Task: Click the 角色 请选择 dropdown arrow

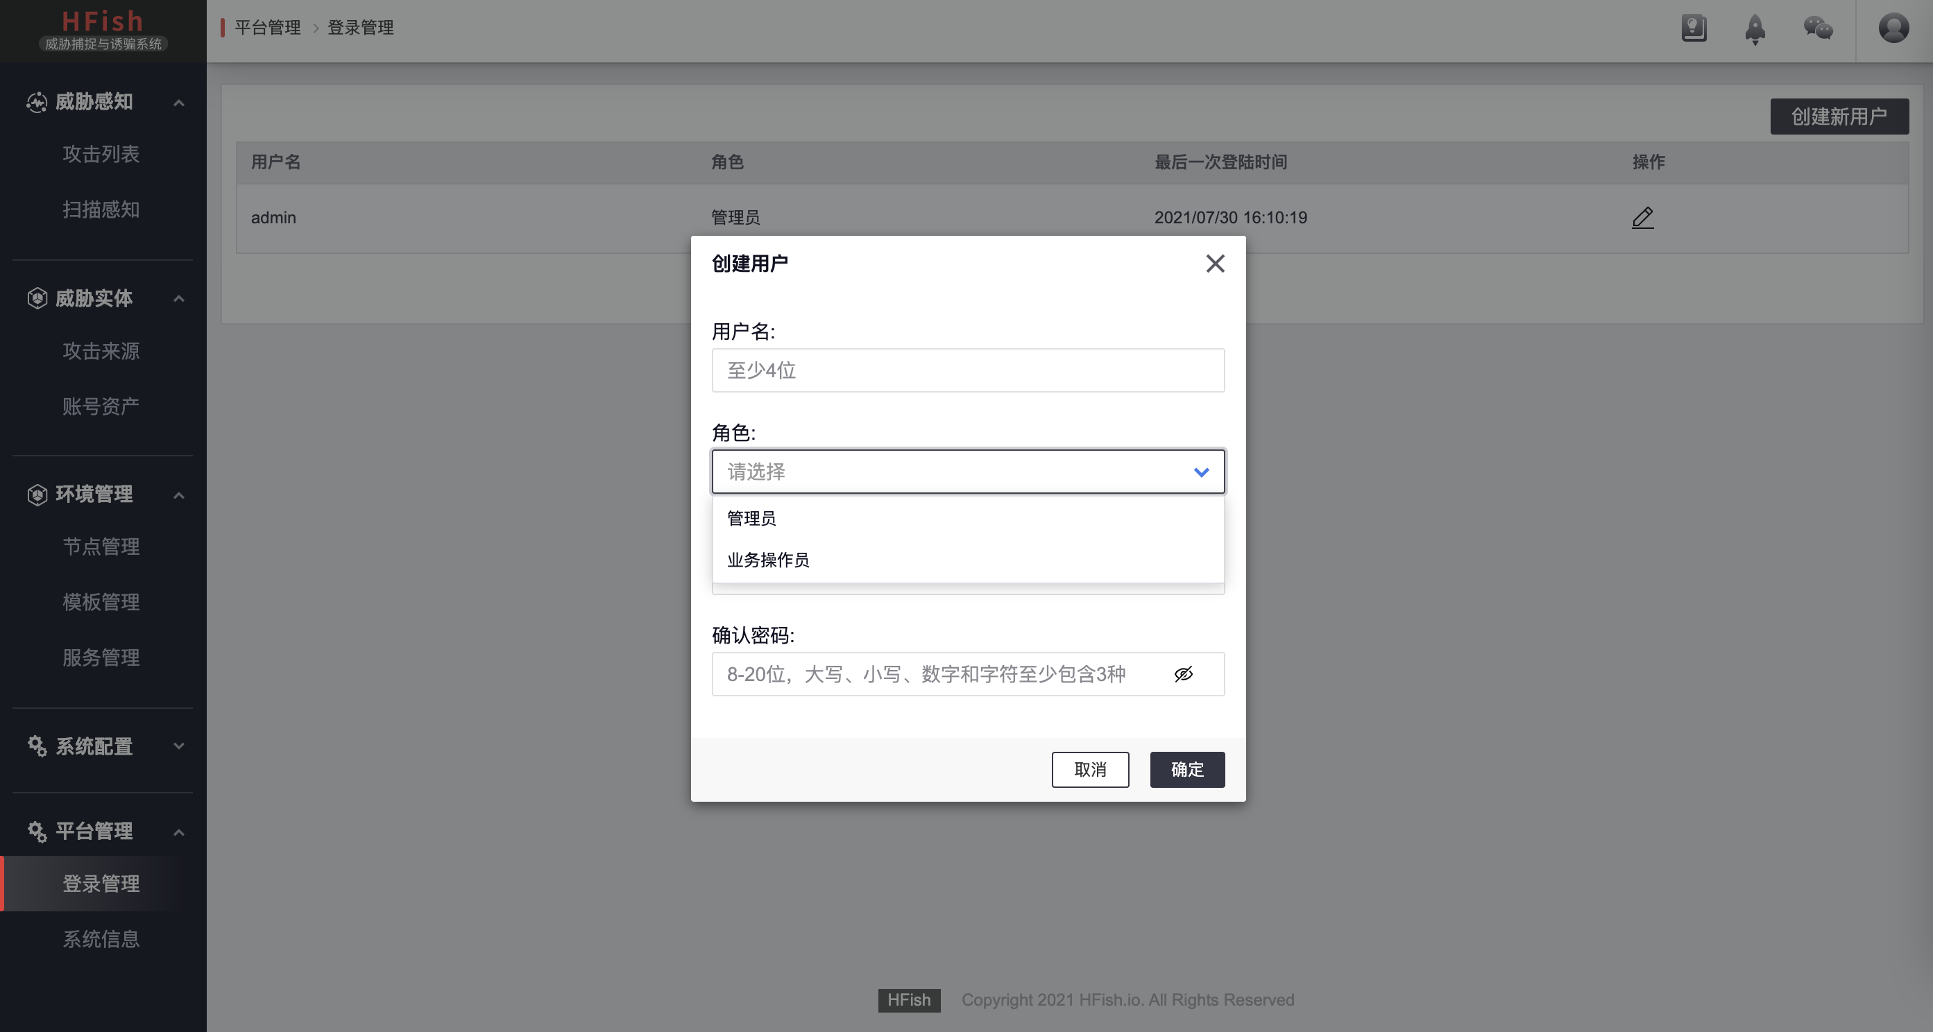Action: tap(1200, 472)
